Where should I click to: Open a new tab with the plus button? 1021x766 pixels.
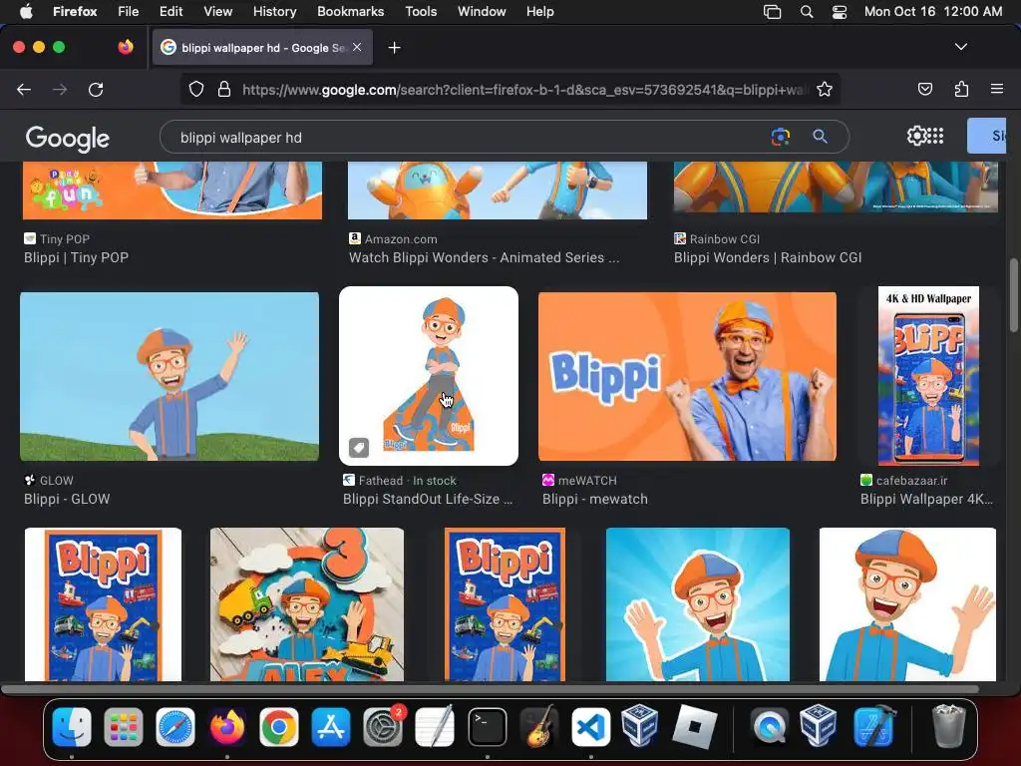[x=394, y=48]
